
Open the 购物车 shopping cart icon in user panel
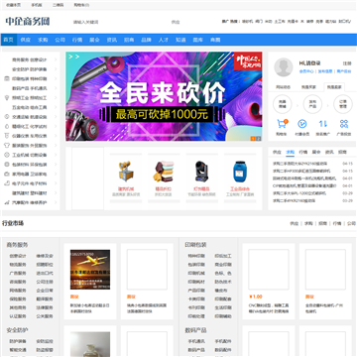tap(282, 124)
